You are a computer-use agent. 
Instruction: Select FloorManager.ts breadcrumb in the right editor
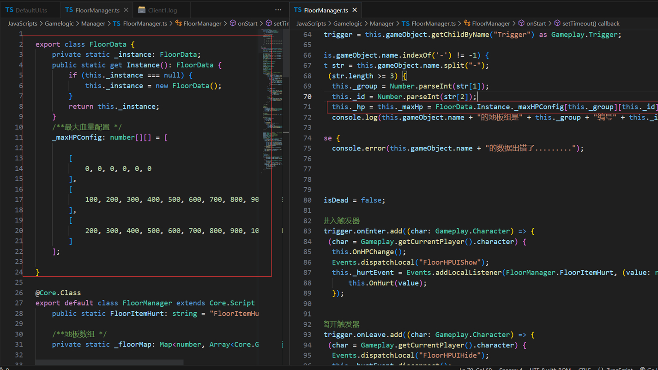(429, 23)
